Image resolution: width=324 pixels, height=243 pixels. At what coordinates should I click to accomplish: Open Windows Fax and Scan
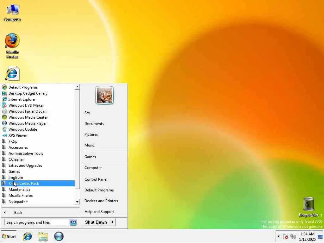[38, 111]
